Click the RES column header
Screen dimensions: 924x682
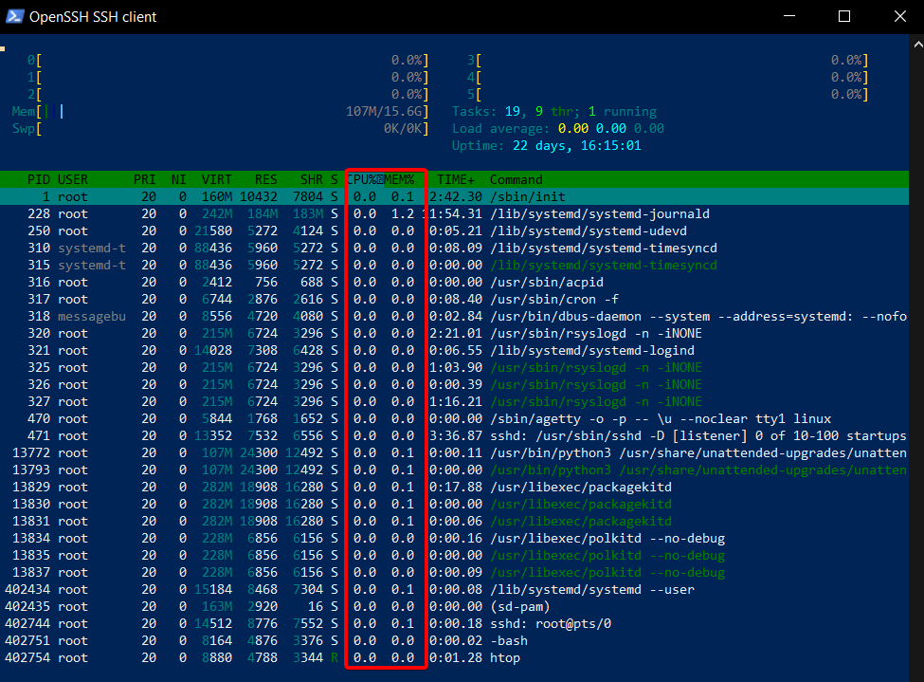pyautogui.click(x=265, y=179)
